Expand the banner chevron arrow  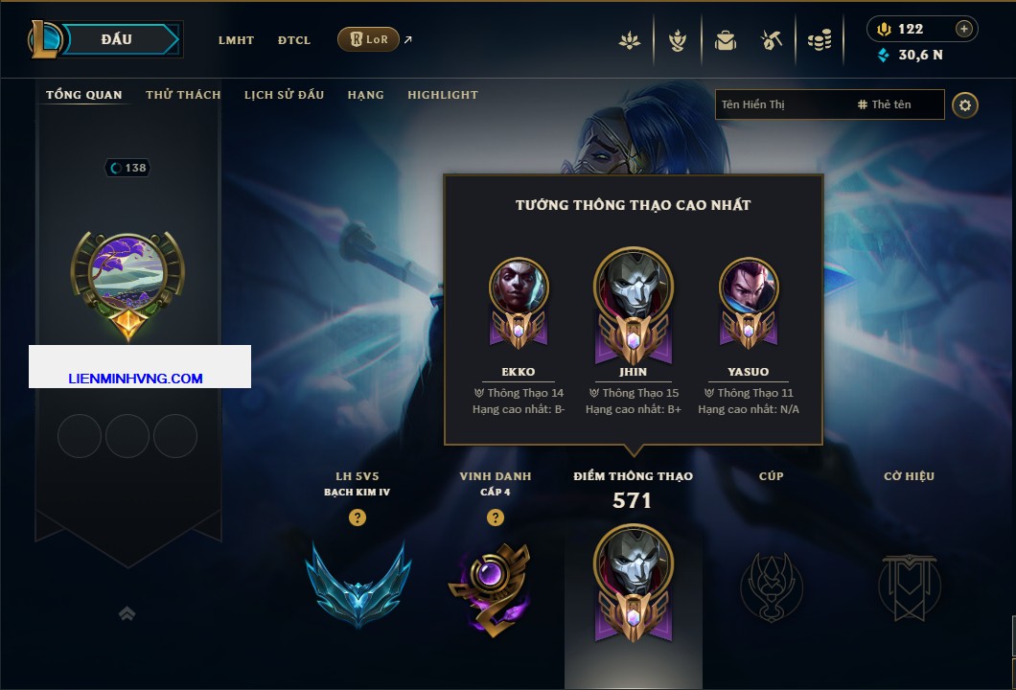click(127, 613)
